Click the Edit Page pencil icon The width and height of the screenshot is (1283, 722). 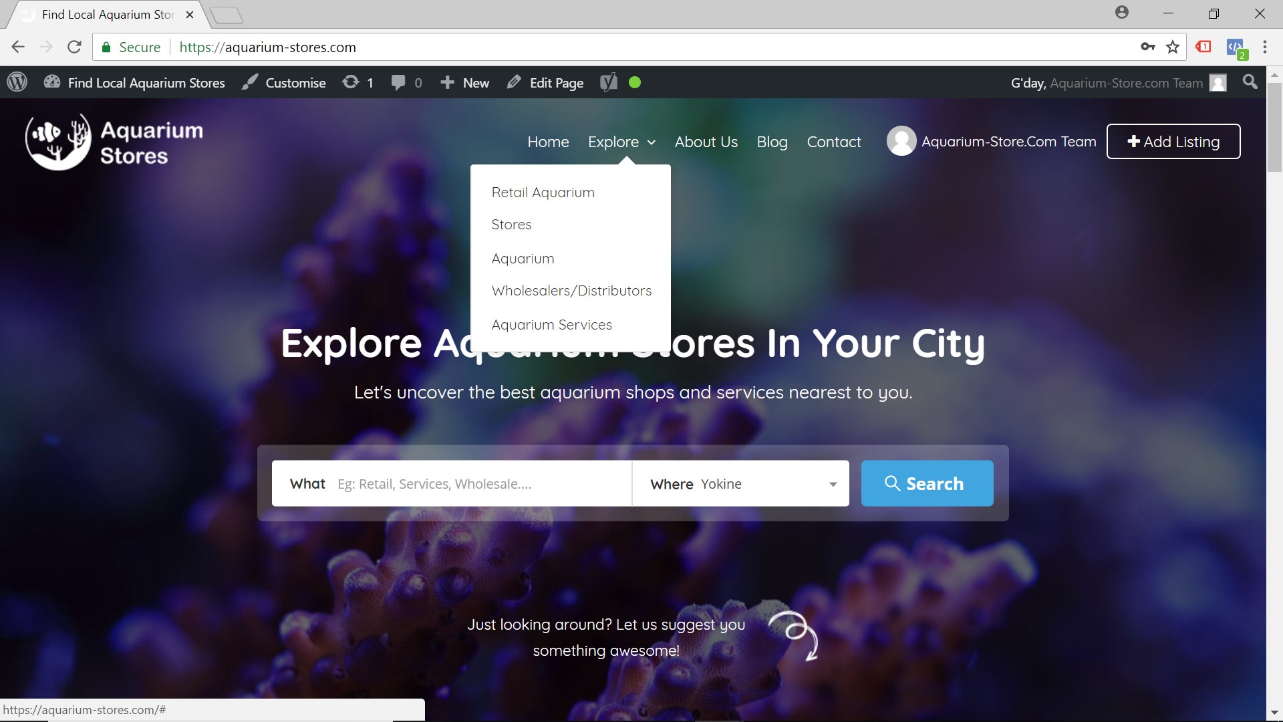click(x=513, y=83)
